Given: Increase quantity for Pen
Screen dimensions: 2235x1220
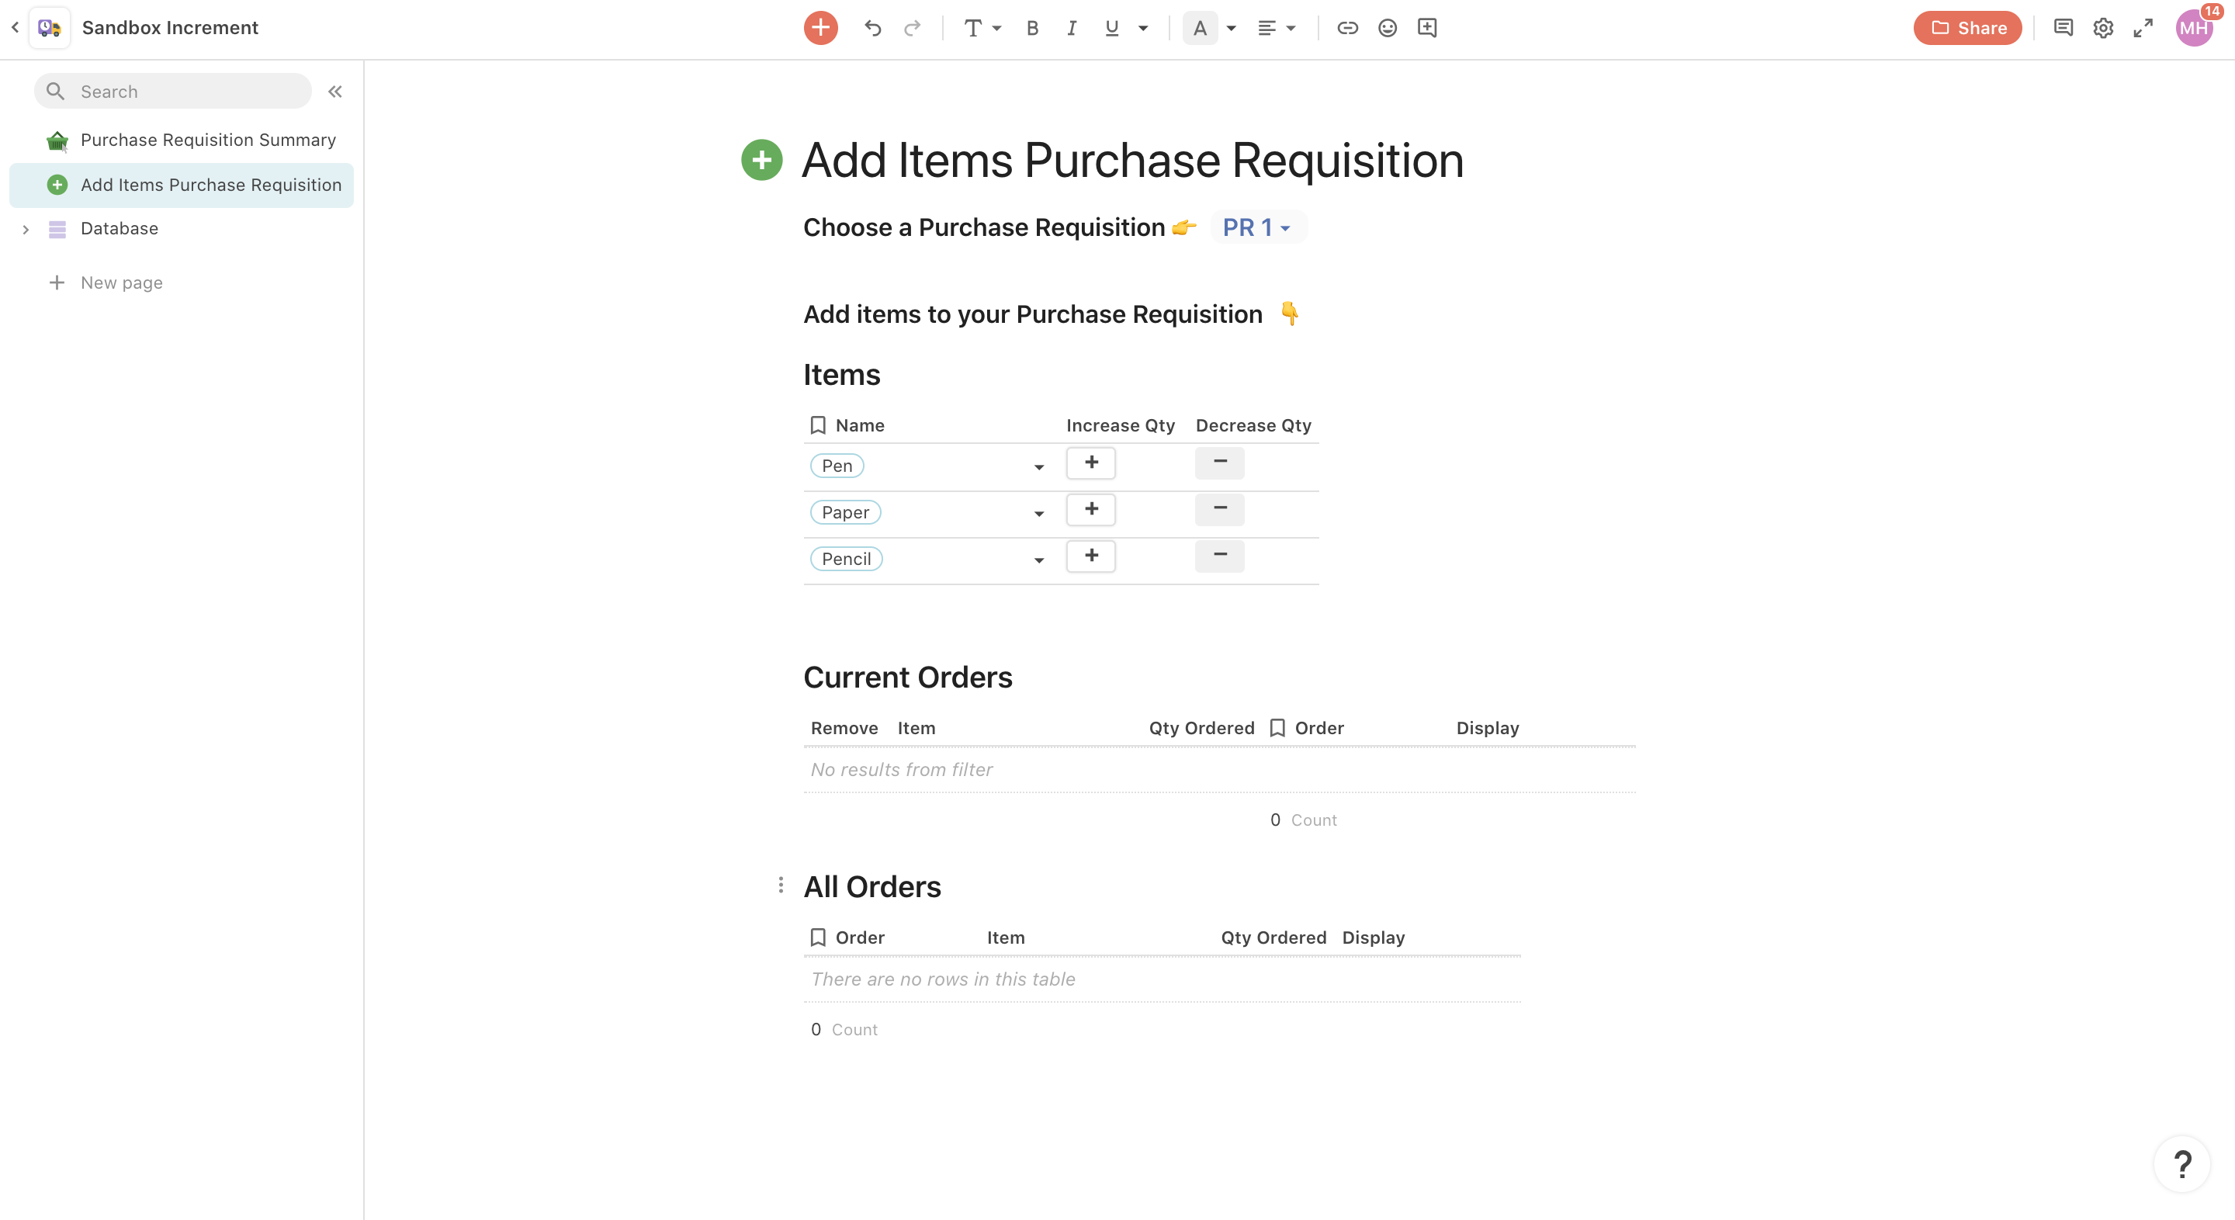Looking at the screenshot, I should pyautogui.click(x=1090, y=463).
